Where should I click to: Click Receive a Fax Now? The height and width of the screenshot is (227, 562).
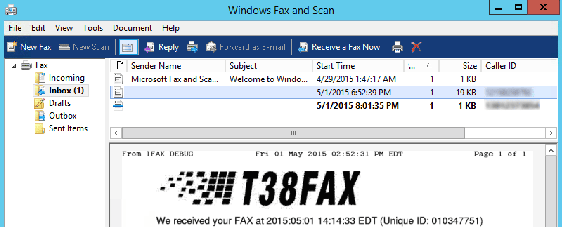click(339, 47)
